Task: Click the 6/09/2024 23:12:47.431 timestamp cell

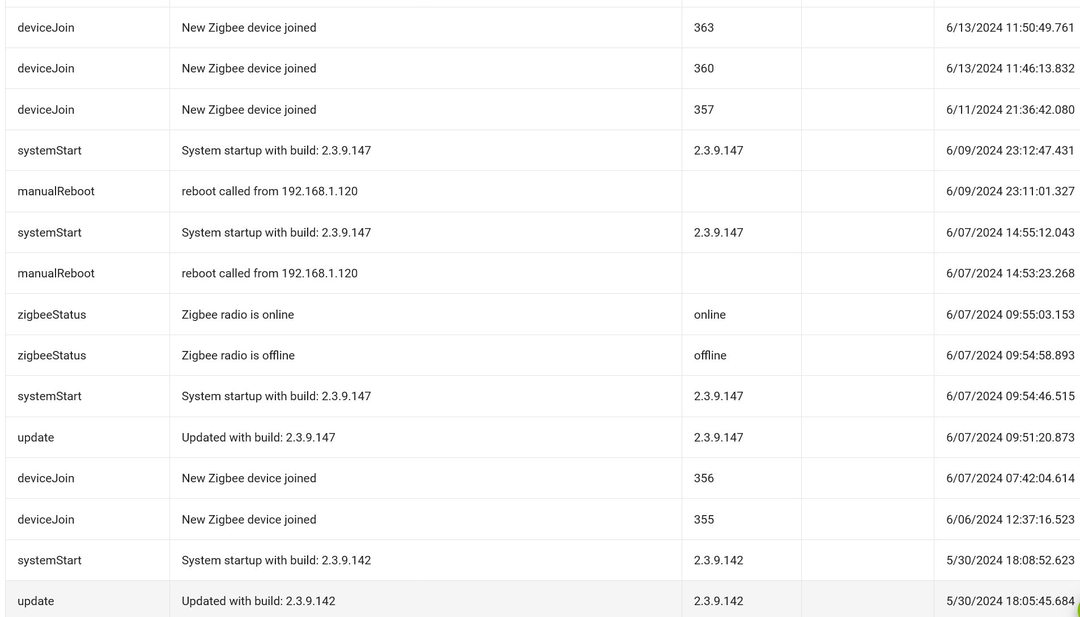Action: [1010, 151]
